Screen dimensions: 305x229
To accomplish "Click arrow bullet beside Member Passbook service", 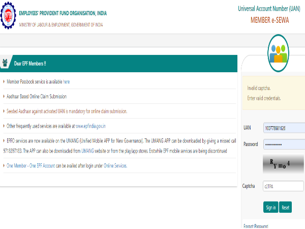I will click(x=4, y=81).
